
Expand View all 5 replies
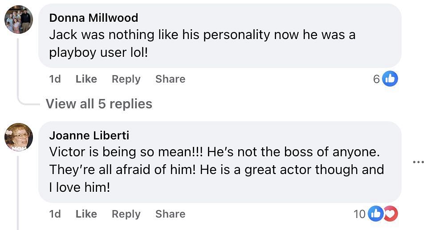(x=99, y=104)
